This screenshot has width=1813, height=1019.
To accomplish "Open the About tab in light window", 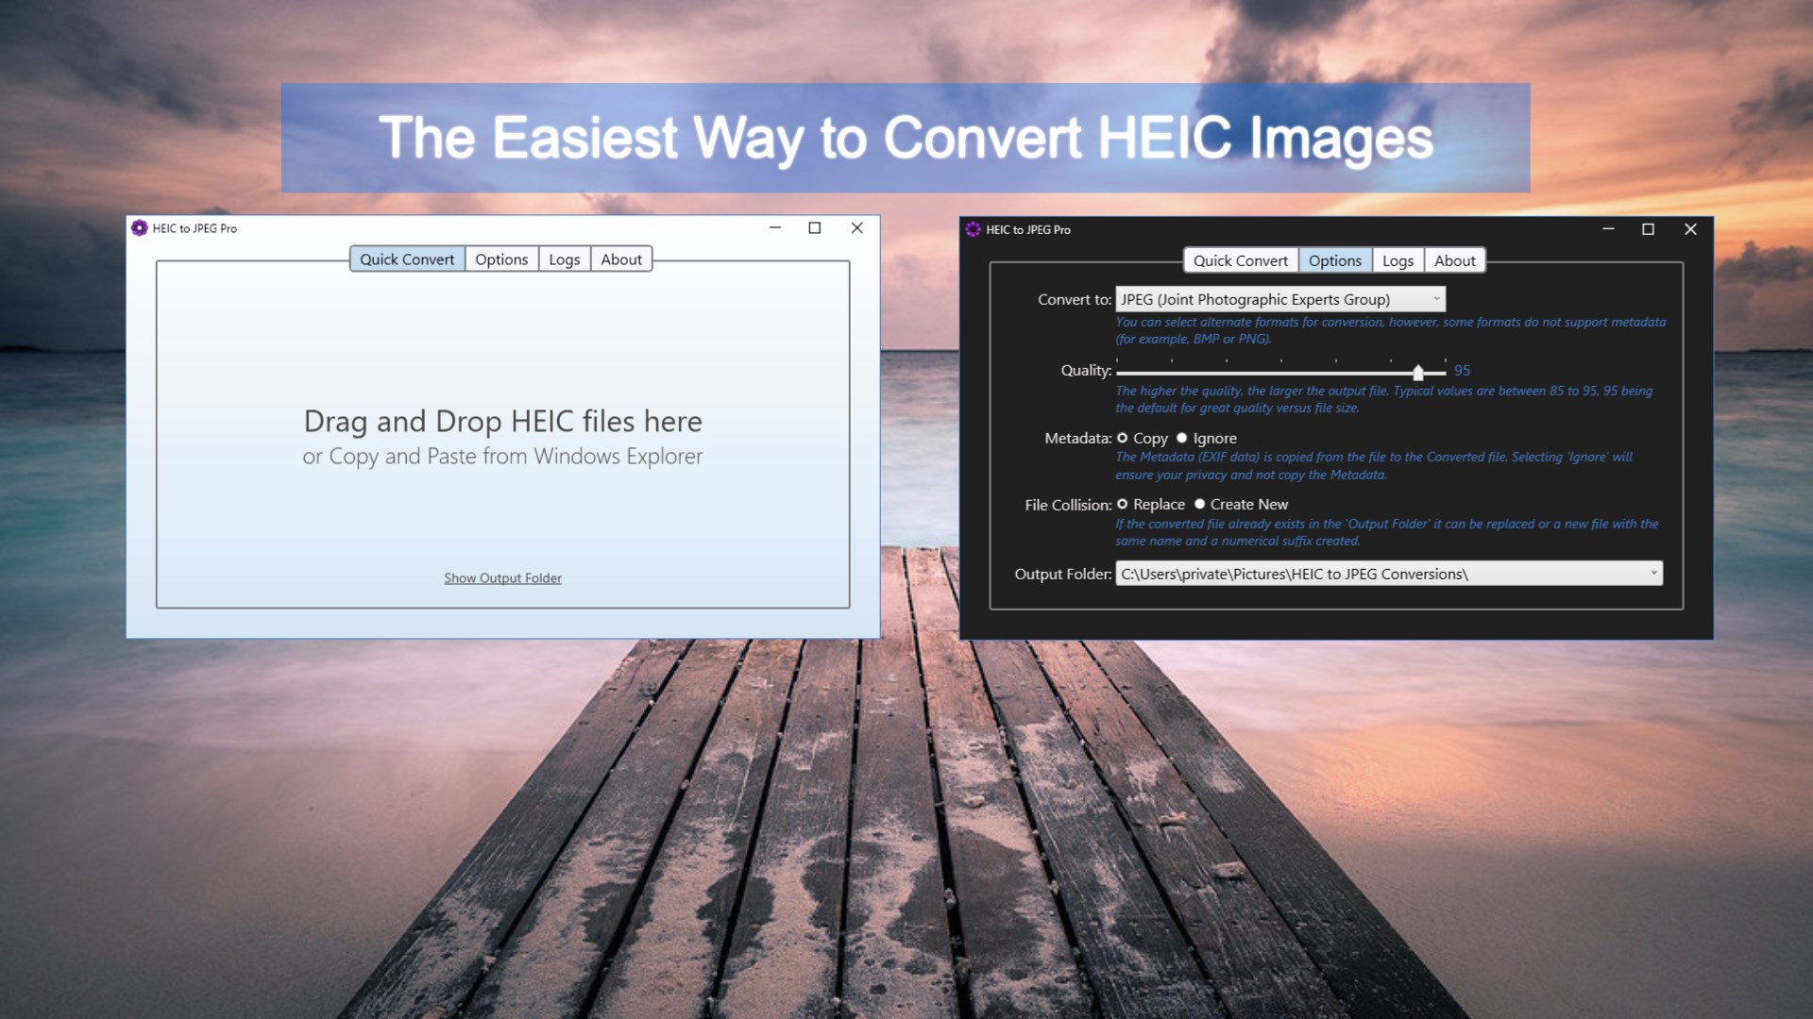I will 620,259.
